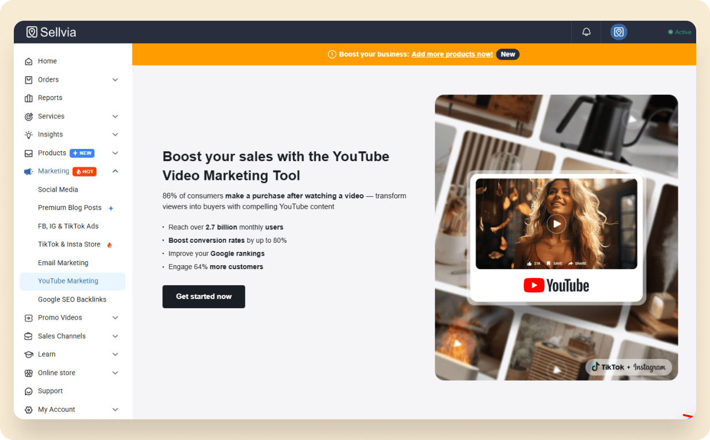Viewport: 710px width, 440px height.
Task: Open the notification bell in top bar
Action: tap(586, 32)
